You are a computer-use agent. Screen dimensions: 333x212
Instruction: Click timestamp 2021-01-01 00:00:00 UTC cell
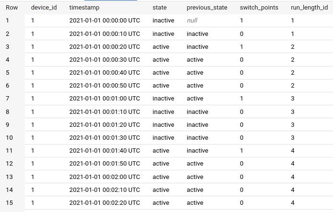104,21
